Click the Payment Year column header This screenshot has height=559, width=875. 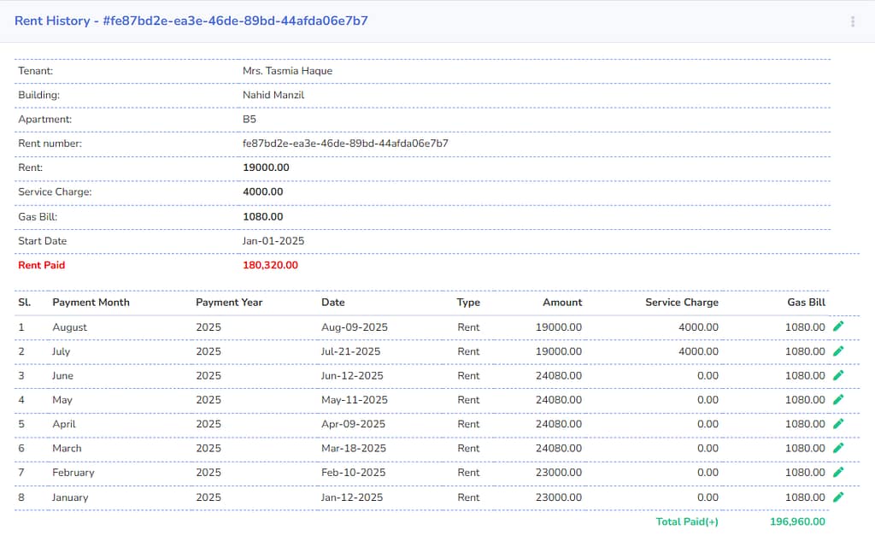click(229, 302)
